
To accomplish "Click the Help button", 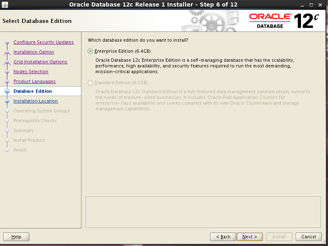I will (x=16, y=237).
